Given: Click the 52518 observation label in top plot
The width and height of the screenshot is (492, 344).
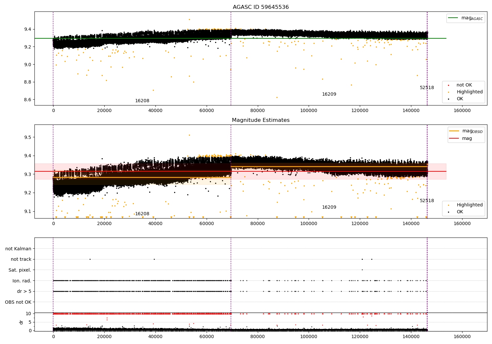Looking at the screenshot, I should [427, 88].
